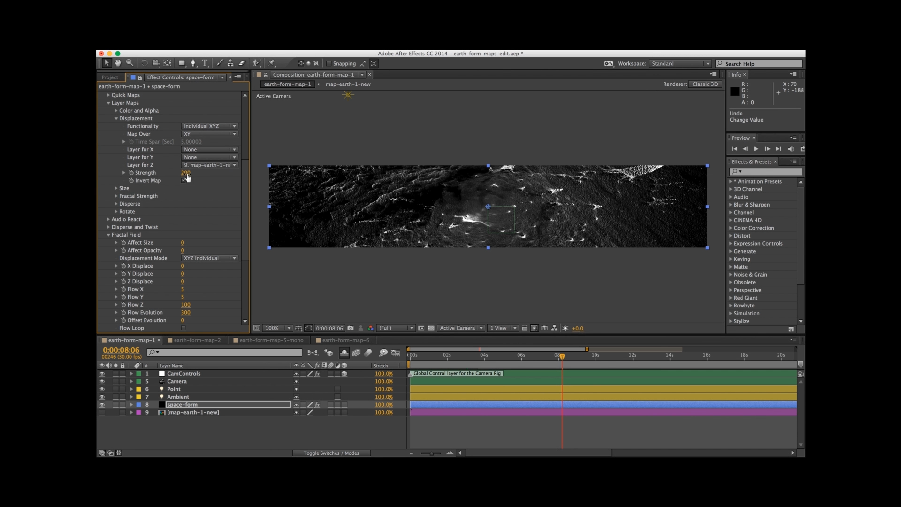The height and width of the screenshot is (507, 901).
Task: Expand the Fractal Strength property group
Action: click(x=116, y=196)
